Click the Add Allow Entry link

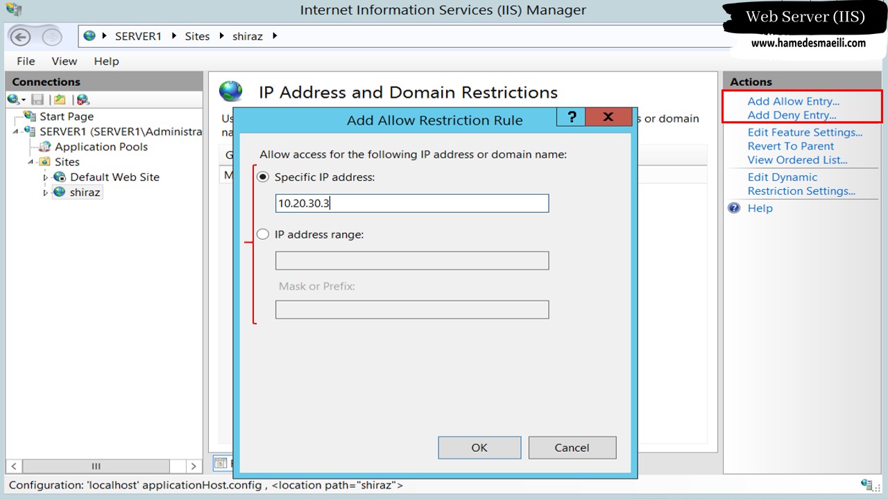(x=793, y=101)
